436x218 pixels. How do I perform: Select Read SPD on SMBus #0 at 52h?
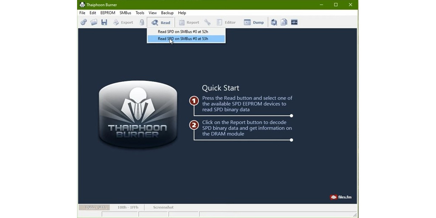coord(186,32)
